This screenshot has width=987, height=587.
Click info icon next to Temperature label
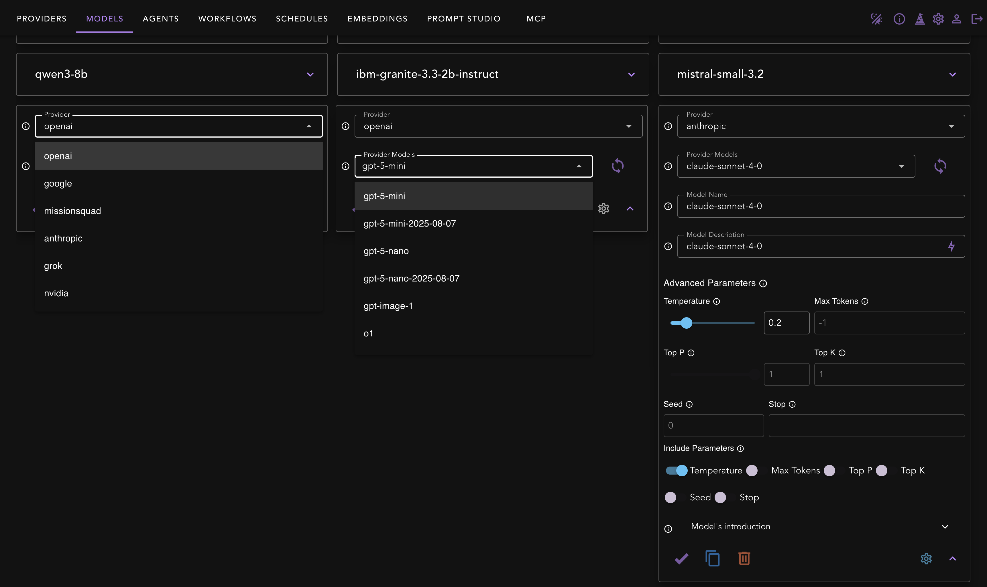click(717, 302)
